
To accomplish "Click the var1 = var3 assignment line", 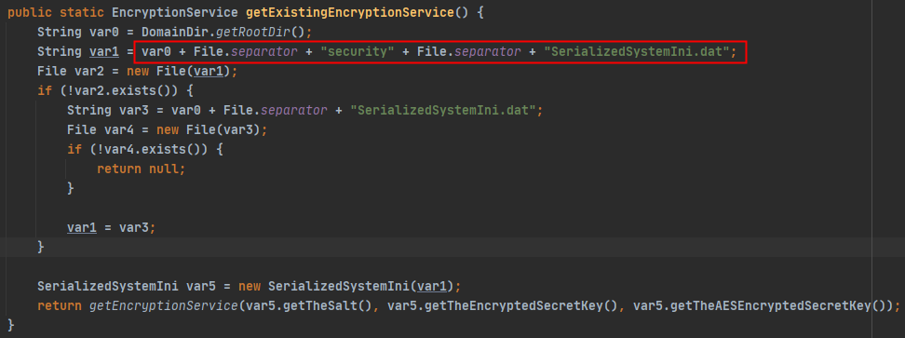I will [x=111, y=228].
